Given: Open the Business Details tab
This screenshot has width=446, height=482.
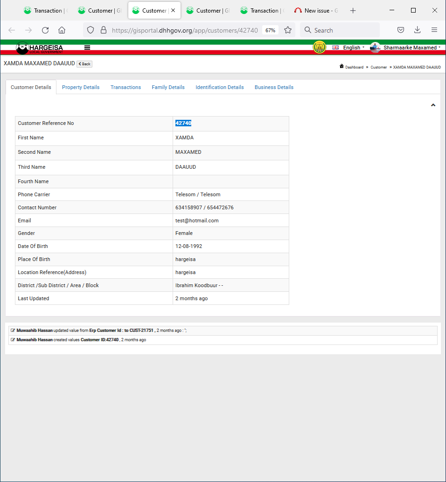Looking at the screenshot, I should [274, 87].
